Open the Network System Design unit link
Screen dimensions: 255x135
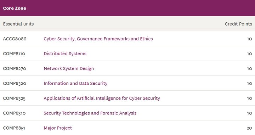pos(69,69)
